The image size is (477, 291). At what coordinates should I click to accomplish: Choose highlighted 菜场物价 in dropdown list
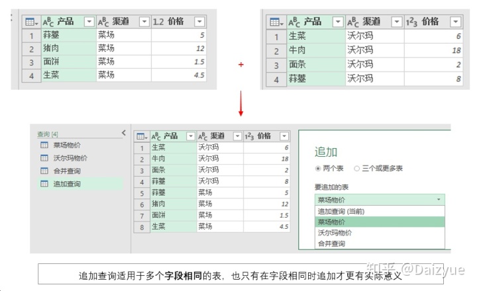pos(380,222)
